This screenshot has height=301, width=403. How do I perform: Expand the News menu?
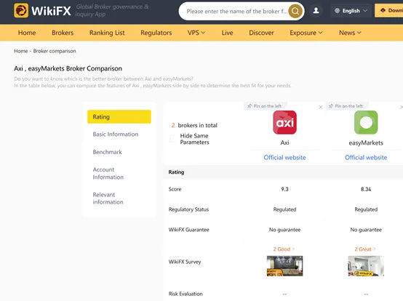[x=350, y=33]
